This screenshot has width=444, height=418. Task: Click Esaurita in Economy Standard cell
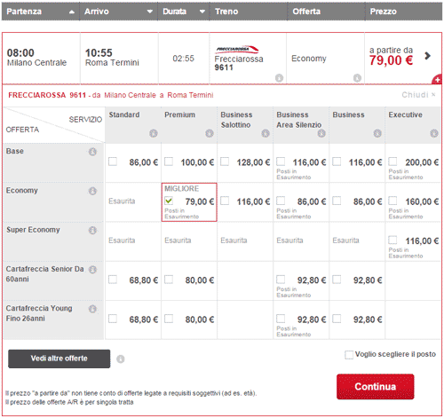point(122,201)
